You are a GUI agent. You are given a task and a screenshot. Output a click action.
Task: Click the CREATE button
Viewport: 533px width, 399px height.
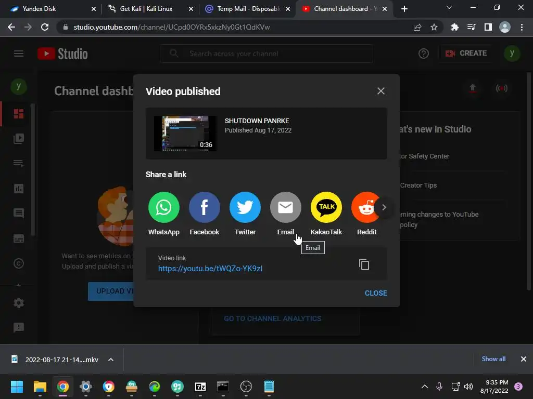point(466,54)
